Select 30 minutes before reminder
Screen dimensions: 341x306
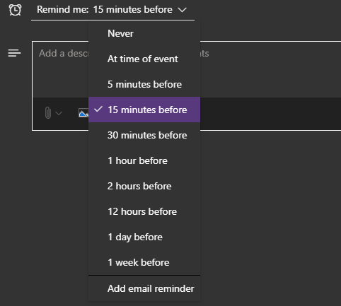point(144,135)
